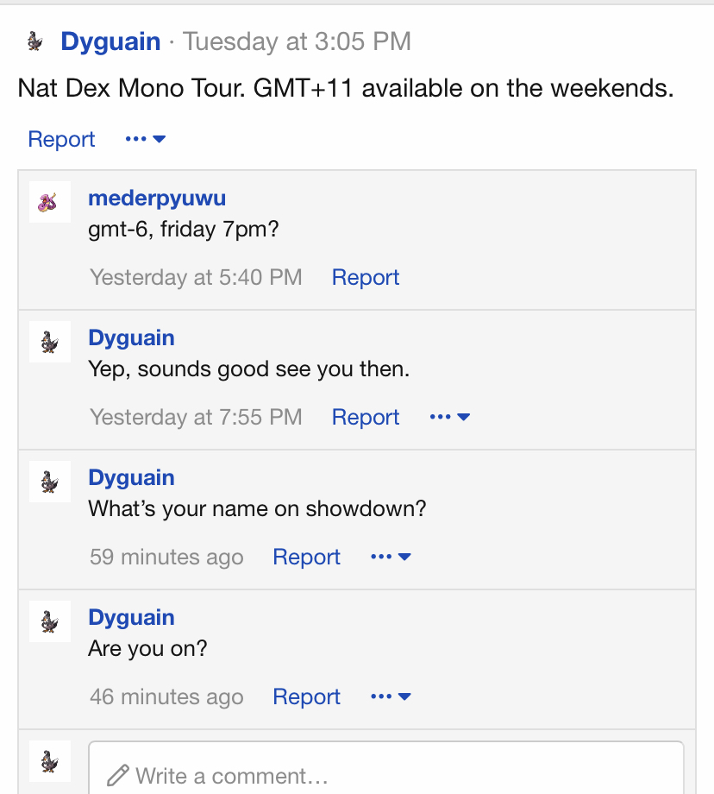714x794 pixels.
Task: Click the pencil icon in comment box
Action: point(118,775)
